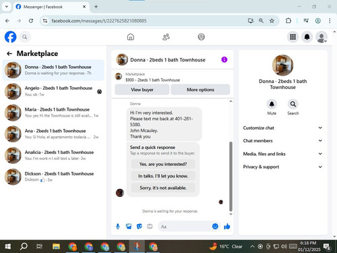This screenshot has width=337, height=253.
Task: Open the account profile menu avatar
Action: point(321,37)
